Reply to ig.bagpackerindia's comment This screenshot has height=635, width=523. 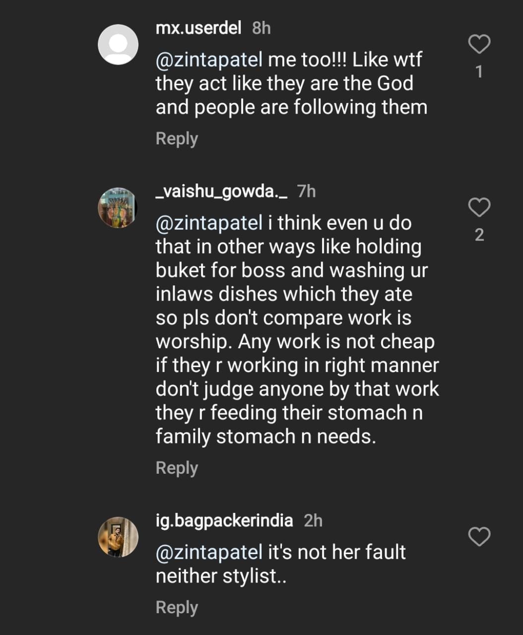click(177, 607)
